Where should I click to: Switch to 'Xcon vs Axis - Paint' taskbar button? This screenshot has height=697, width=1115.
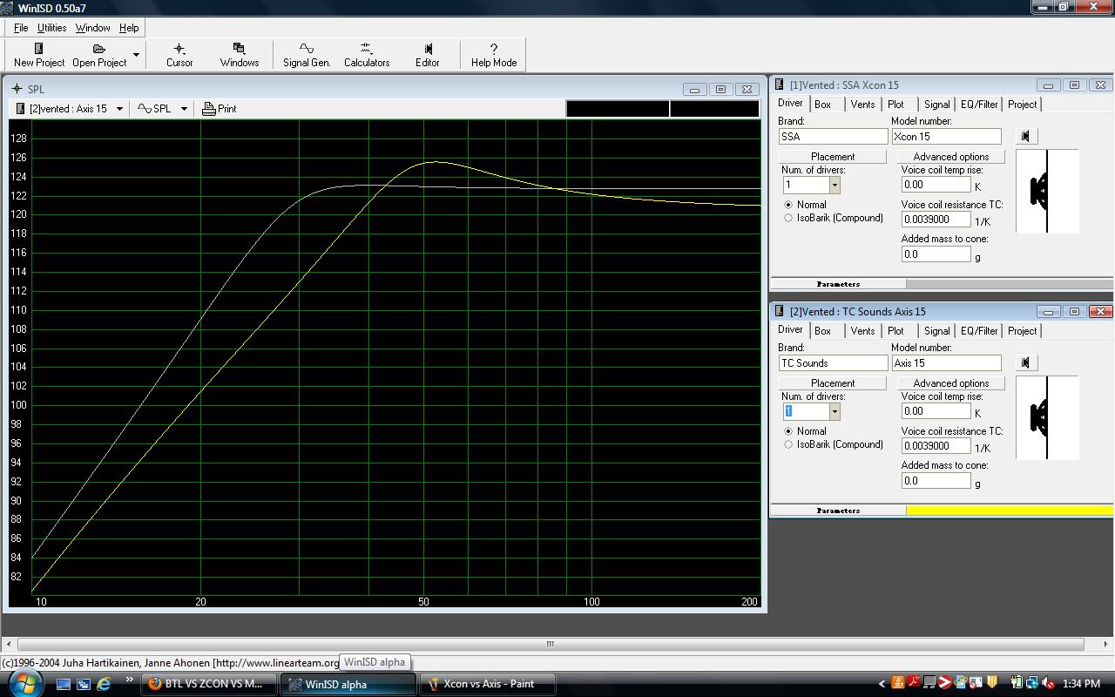point(488,684)
